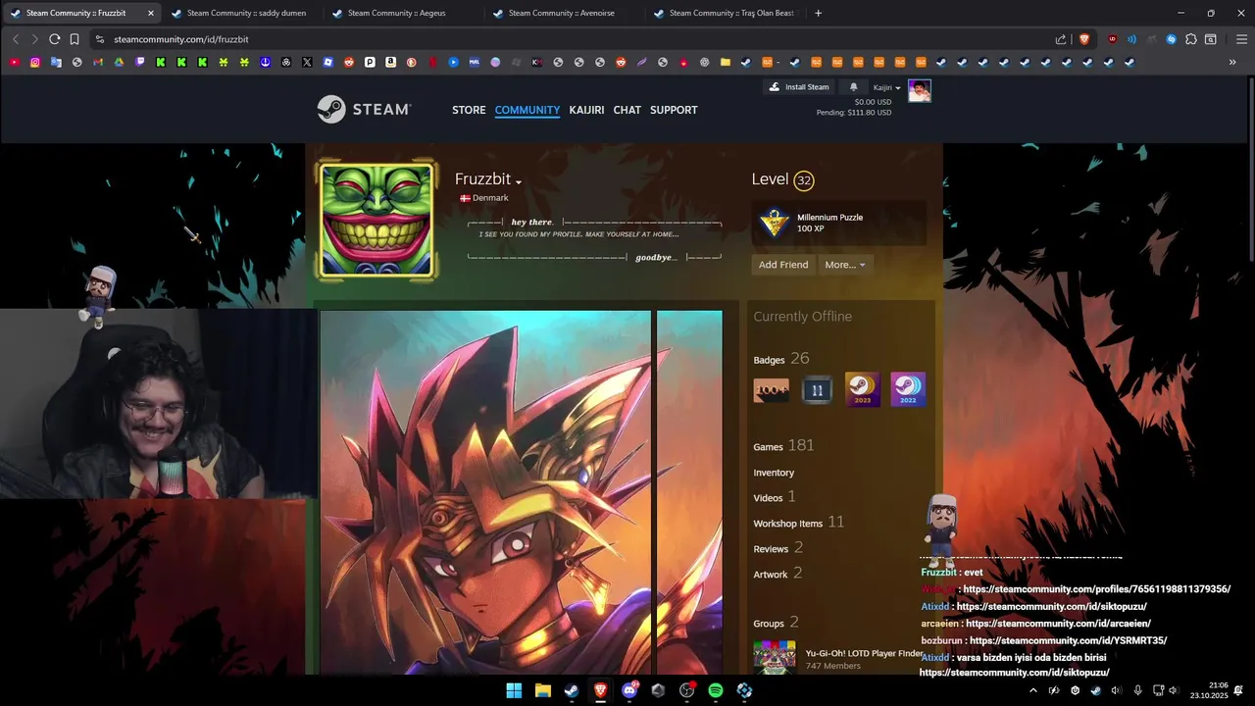
Task: Click the Steam logo in header
Action: 364,109
